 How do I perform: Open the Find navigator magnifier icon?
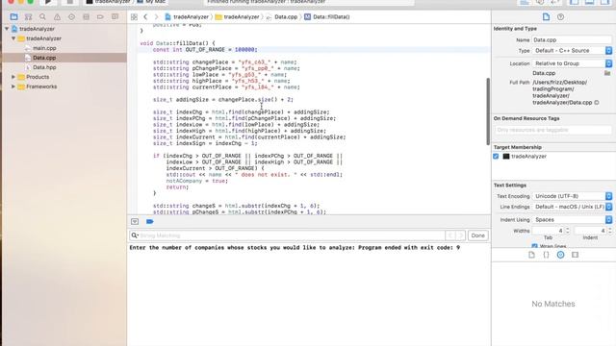click(42, 17)
